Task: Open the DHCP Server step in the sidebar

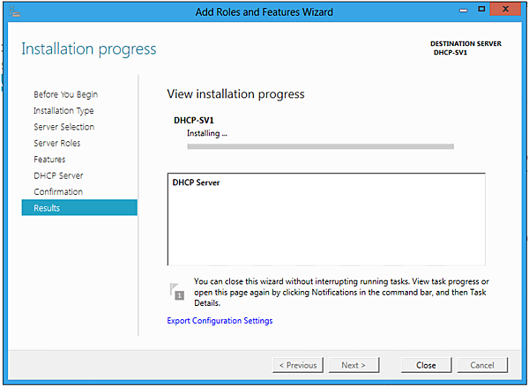Action: pyautogui.click(x=58, y=175)
